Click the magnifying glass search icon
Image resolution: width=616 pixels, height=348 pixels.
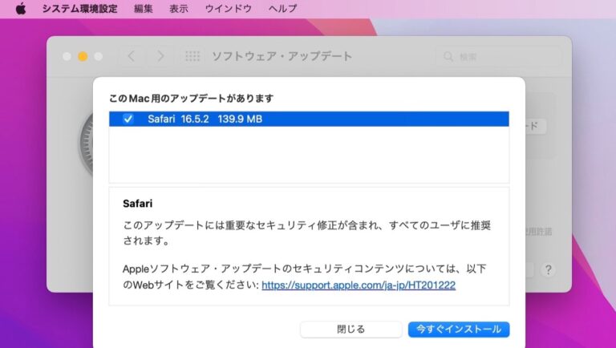(448, 57)
